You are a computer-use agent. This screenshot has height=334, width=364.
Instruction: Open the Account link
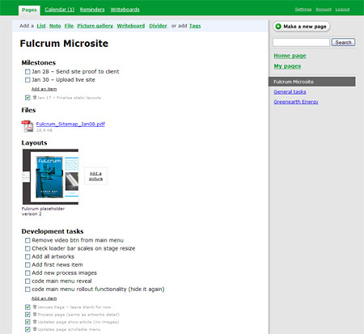click(x=324, y=9)
